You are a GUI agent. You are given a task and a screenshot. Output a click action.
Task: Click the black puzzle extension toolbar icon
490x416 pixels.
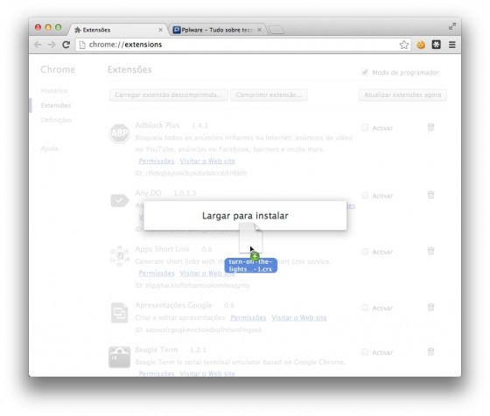[437, 45]
